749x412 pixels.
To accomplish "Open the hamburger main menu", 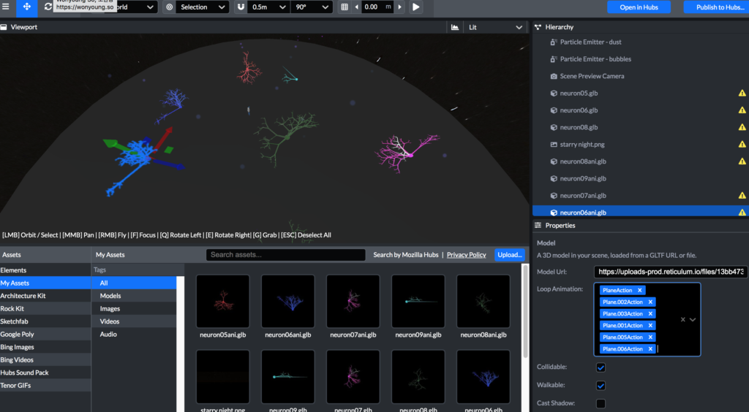I will (5, 7).
